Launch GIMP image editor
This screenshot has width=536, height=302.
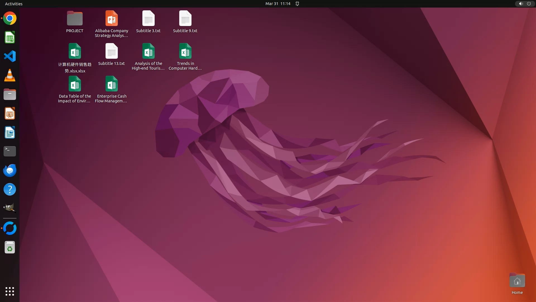tap(10, 208)
